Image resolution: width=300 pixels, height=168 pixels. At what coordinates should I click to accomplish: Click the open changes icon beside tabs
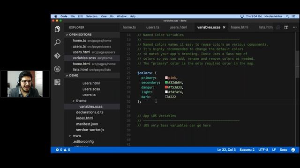[x=278, y=27]
